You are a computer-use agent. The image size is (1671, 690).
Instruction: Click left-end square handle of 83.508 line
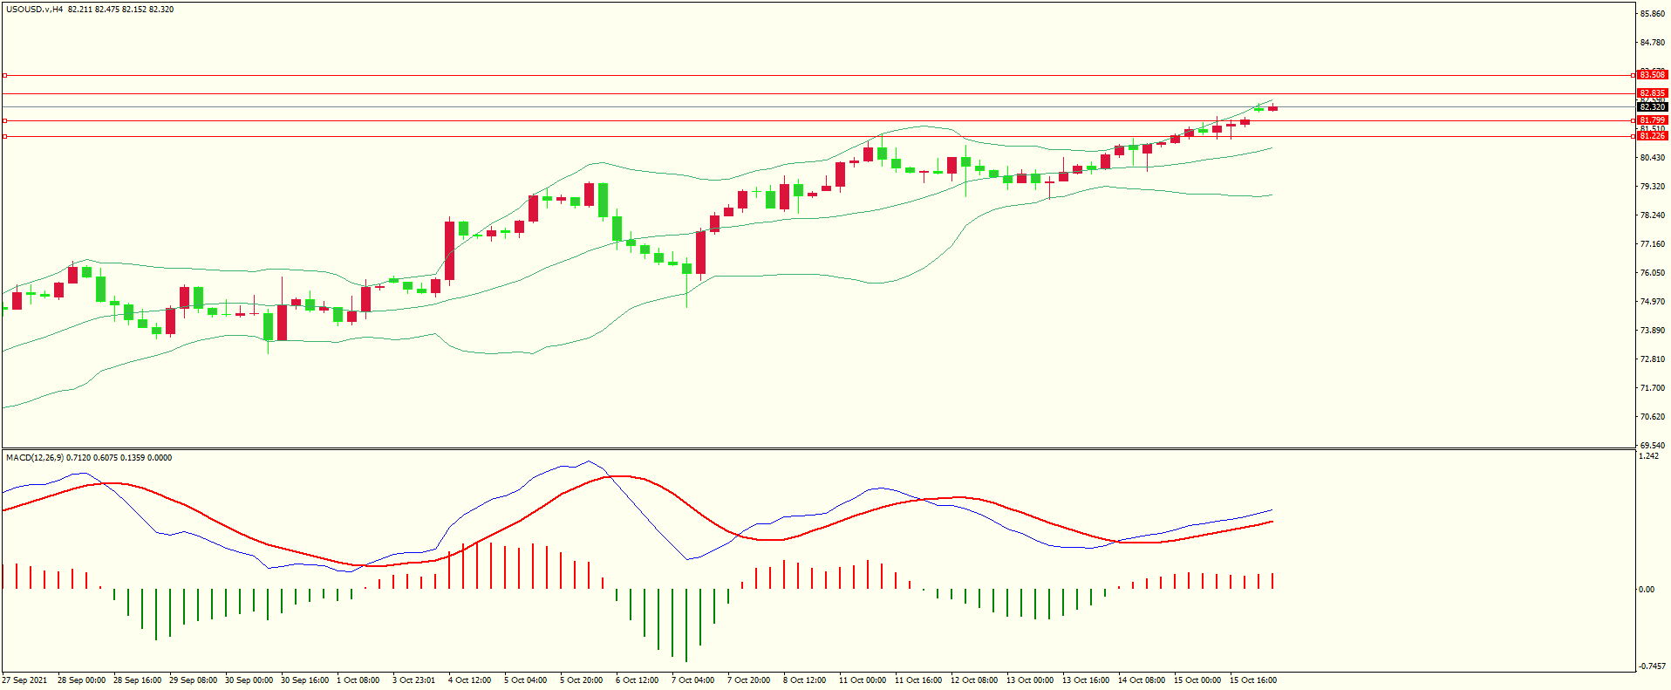tap(4, 76)
